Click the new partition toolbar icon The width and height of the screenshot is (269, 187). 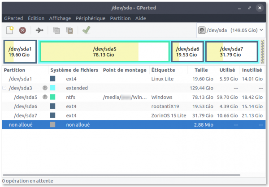tap(10, 30)
